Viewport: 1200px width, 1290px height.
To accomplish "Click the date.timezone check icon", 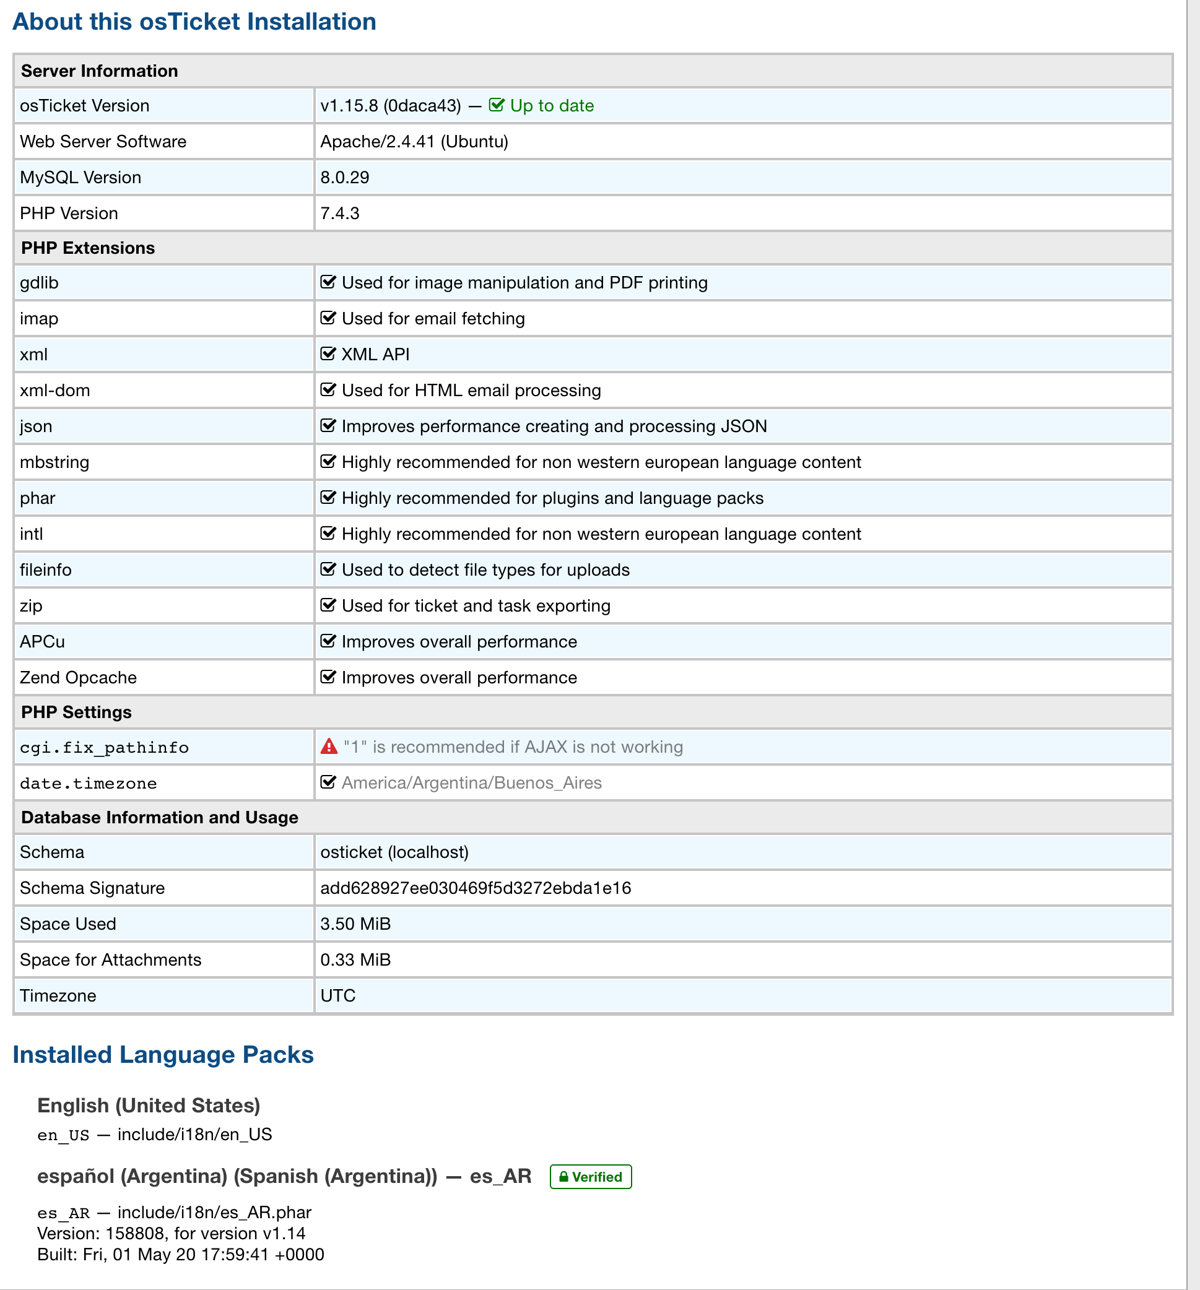I will click(328, 782).
